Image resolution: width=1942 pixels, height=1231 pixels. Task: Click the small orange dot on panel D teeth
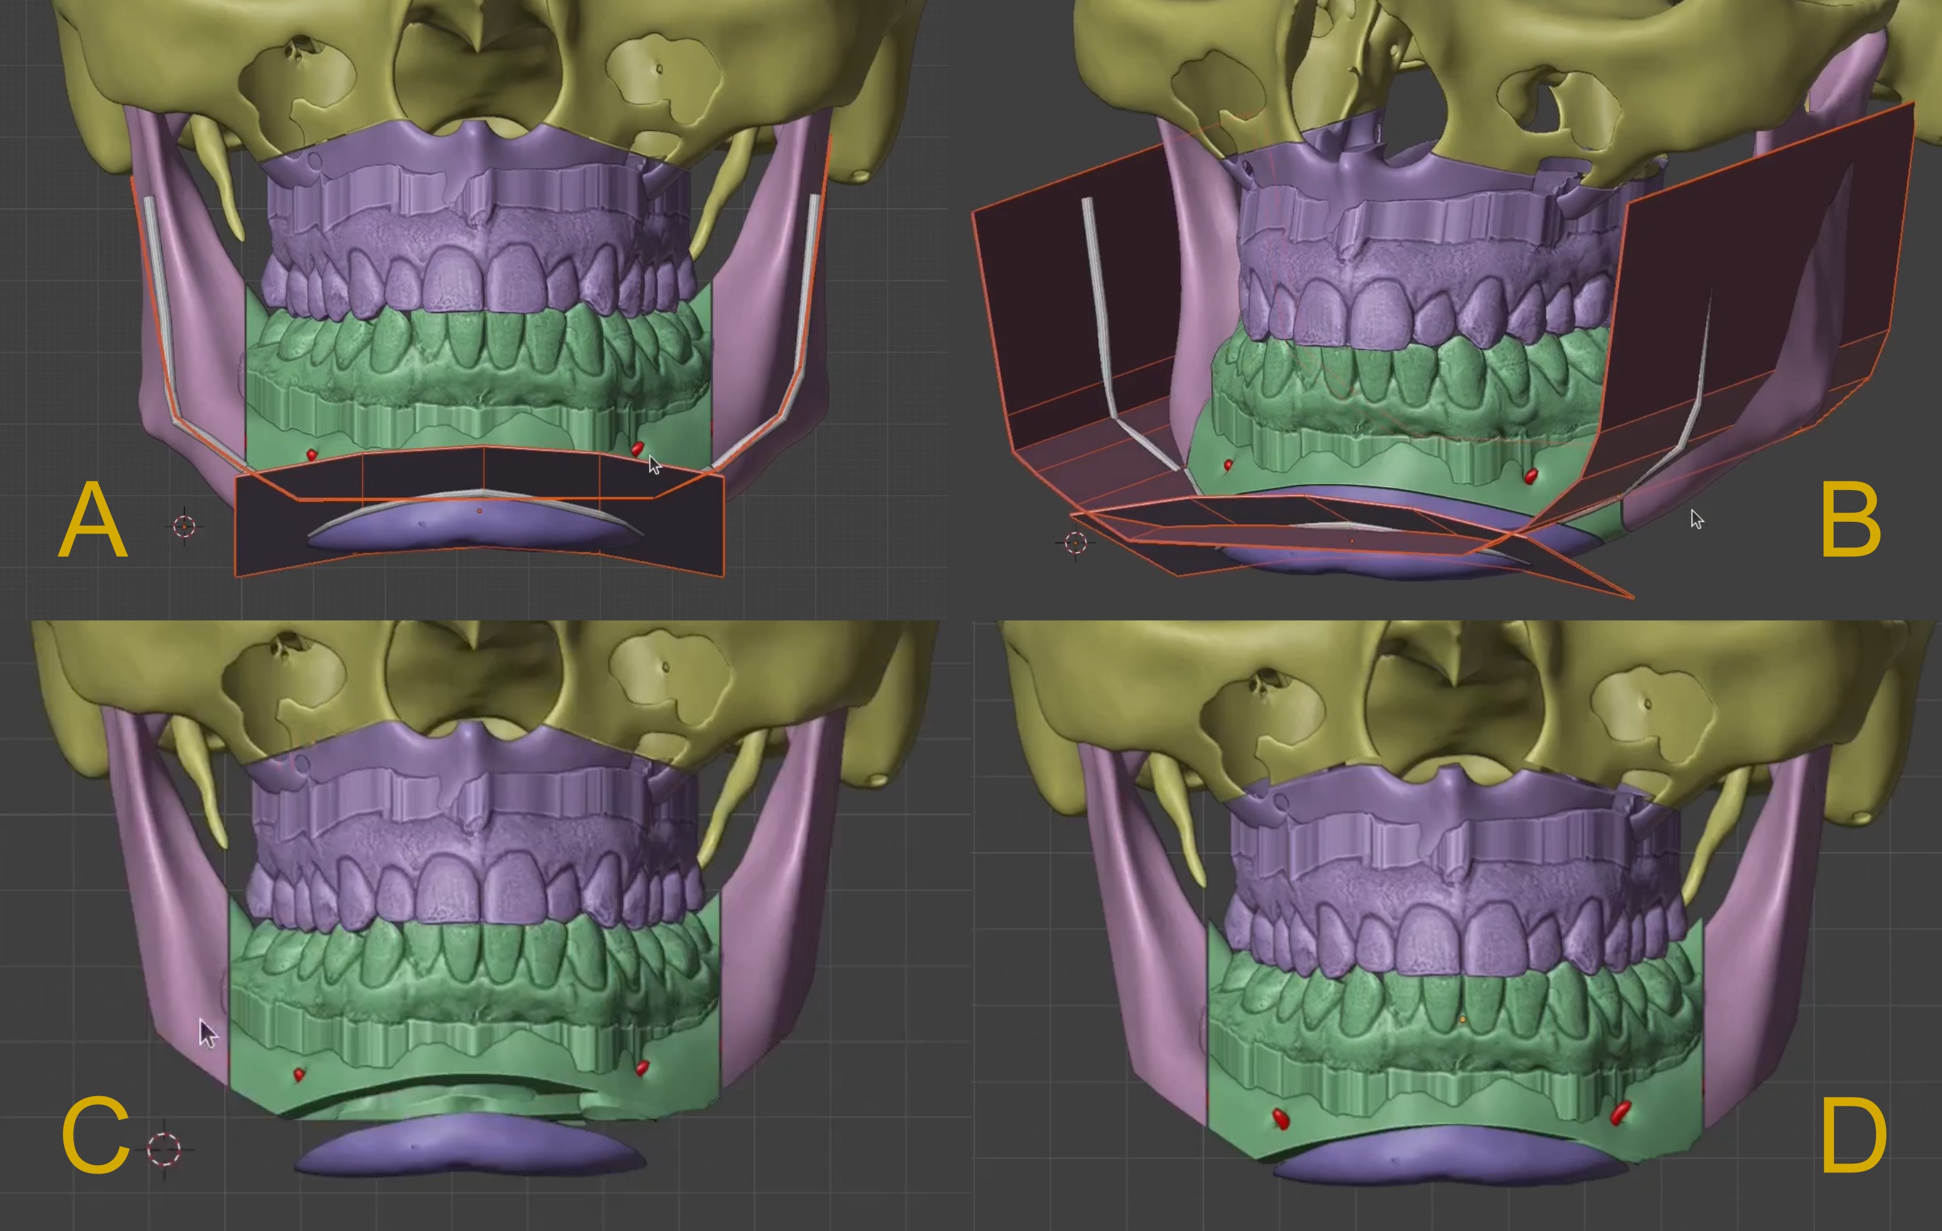1463,1020
